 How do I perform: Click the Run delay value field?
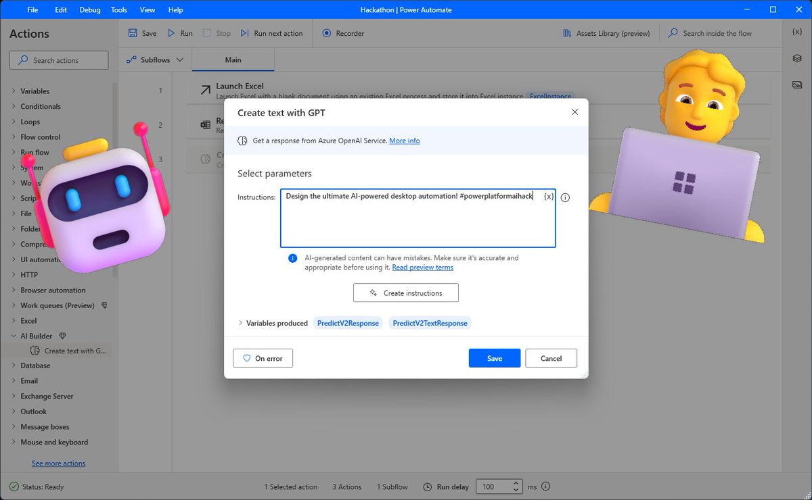(x=493, y=486)
